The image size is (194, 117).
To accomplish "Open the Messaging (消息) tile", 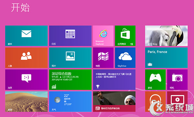I will coord(27,80).
